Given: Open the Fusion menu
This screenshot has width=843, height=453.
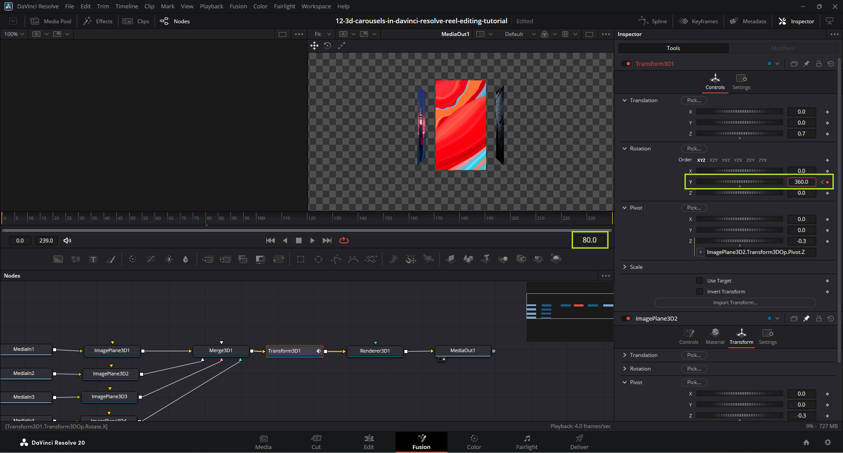Looking at the screenshot, I should point(238,6).
